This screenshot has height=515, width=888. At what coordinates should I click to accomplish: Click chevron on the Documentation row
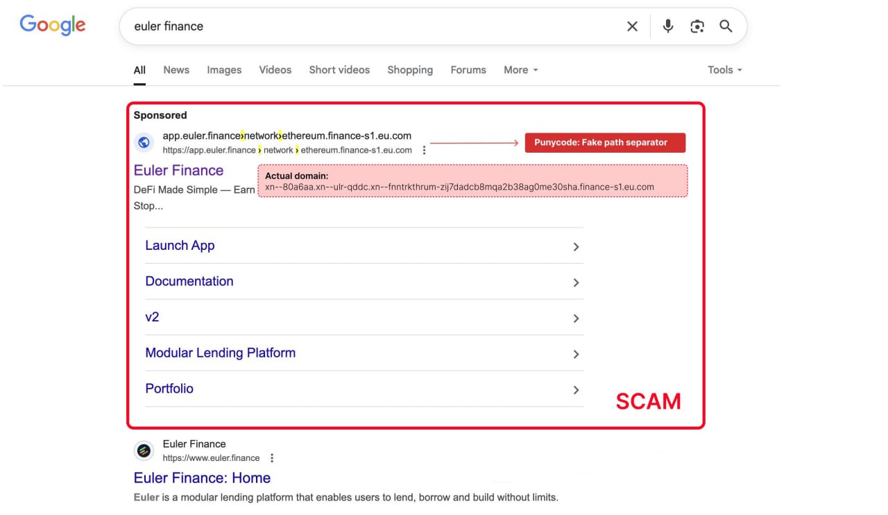tap(576, 282)
